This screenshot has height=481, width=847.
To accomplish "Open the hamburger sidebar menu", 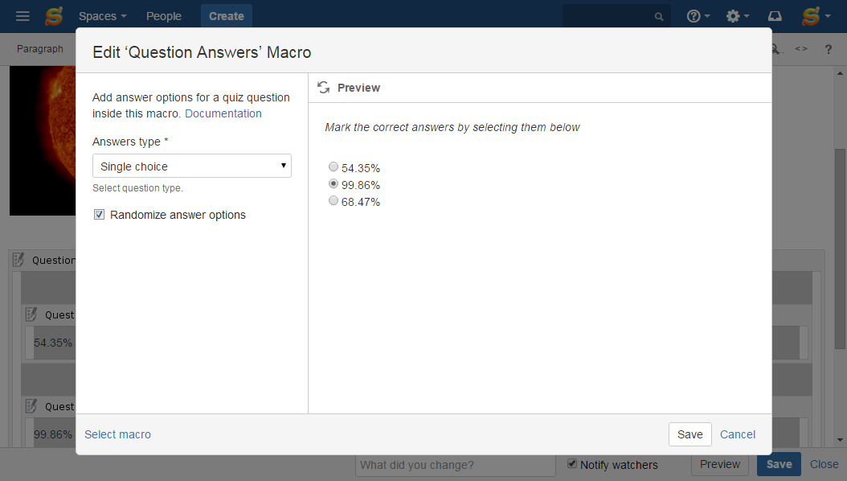I will 23,16.
